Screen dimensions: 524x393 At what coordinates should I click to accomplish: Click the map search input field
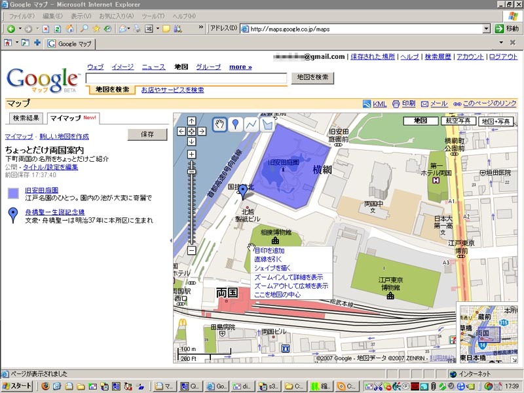pos(187,78)
